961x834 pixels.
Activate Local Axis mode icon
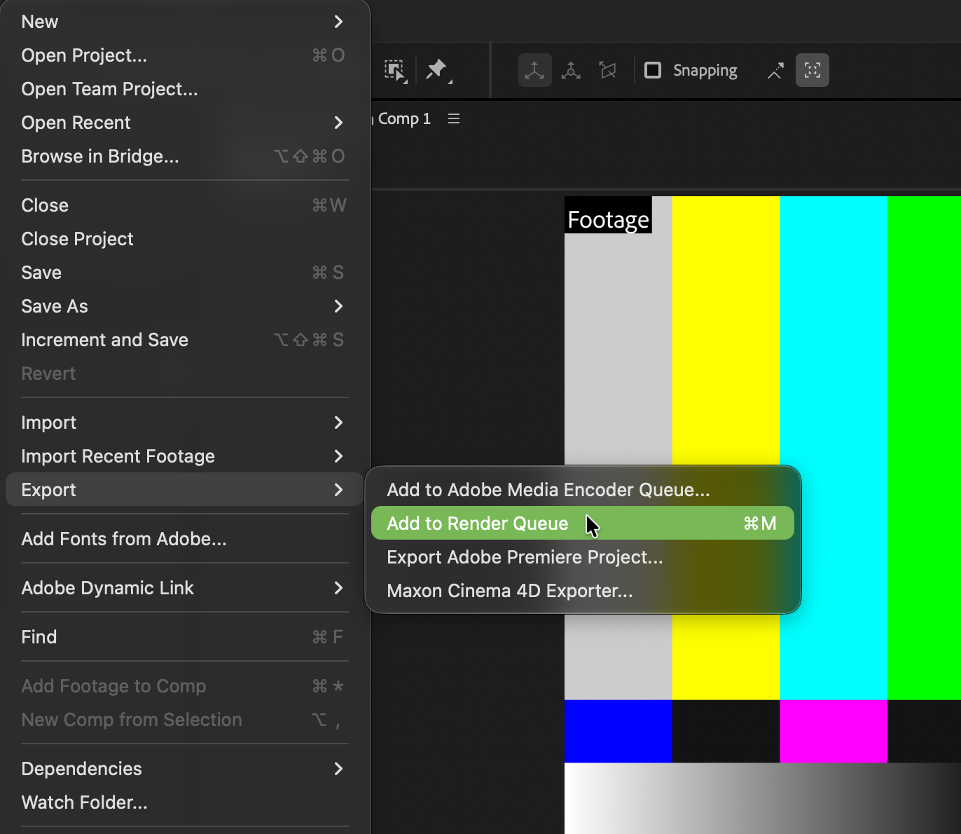pos(535,70)
